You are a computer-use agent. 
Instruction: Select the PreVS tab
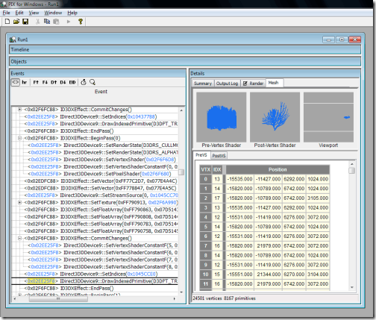(x=201, y=155)
